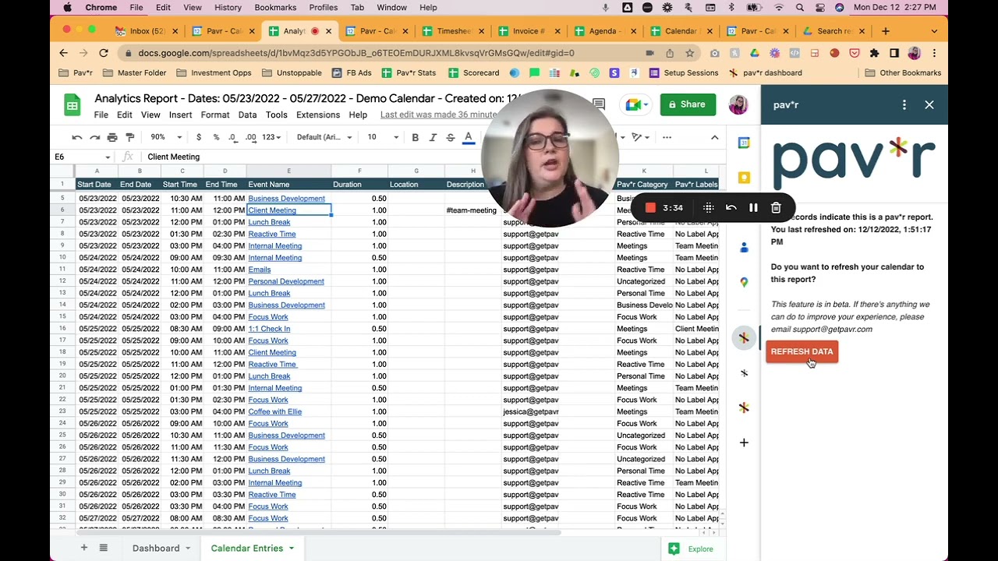Open the Chrome extensions puzzle icon
The height and width of the screenshot is (561, 998).
pyautogui.click(x=874, y=53)
